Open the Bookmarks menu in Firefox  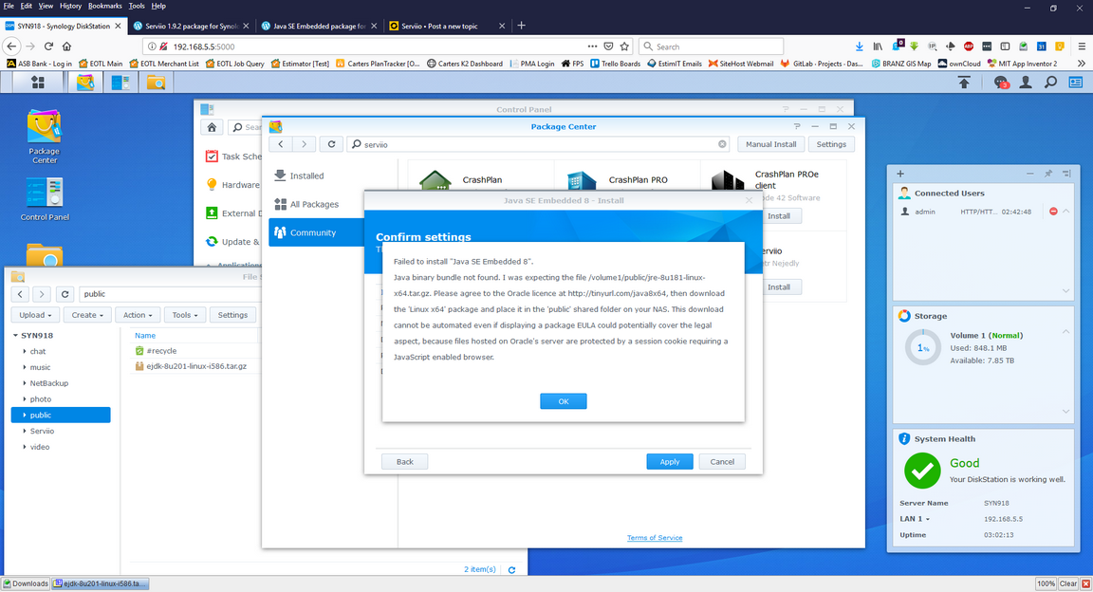pos(104,5)
